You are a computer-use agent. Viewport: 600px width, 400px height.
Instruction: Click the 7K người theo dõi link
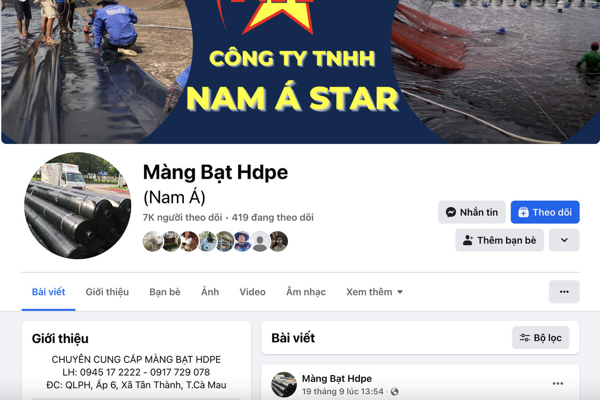pyautogui.click(x=182, y=218)
